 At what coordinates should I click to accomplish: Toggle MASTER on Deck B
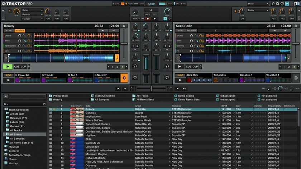(x=191, y=31)
